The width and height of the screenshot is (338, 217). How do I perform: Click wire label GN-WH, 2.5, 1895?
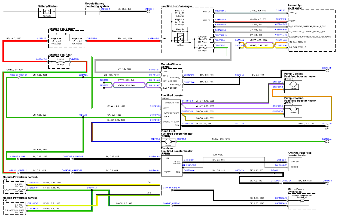tap(116, 106)
